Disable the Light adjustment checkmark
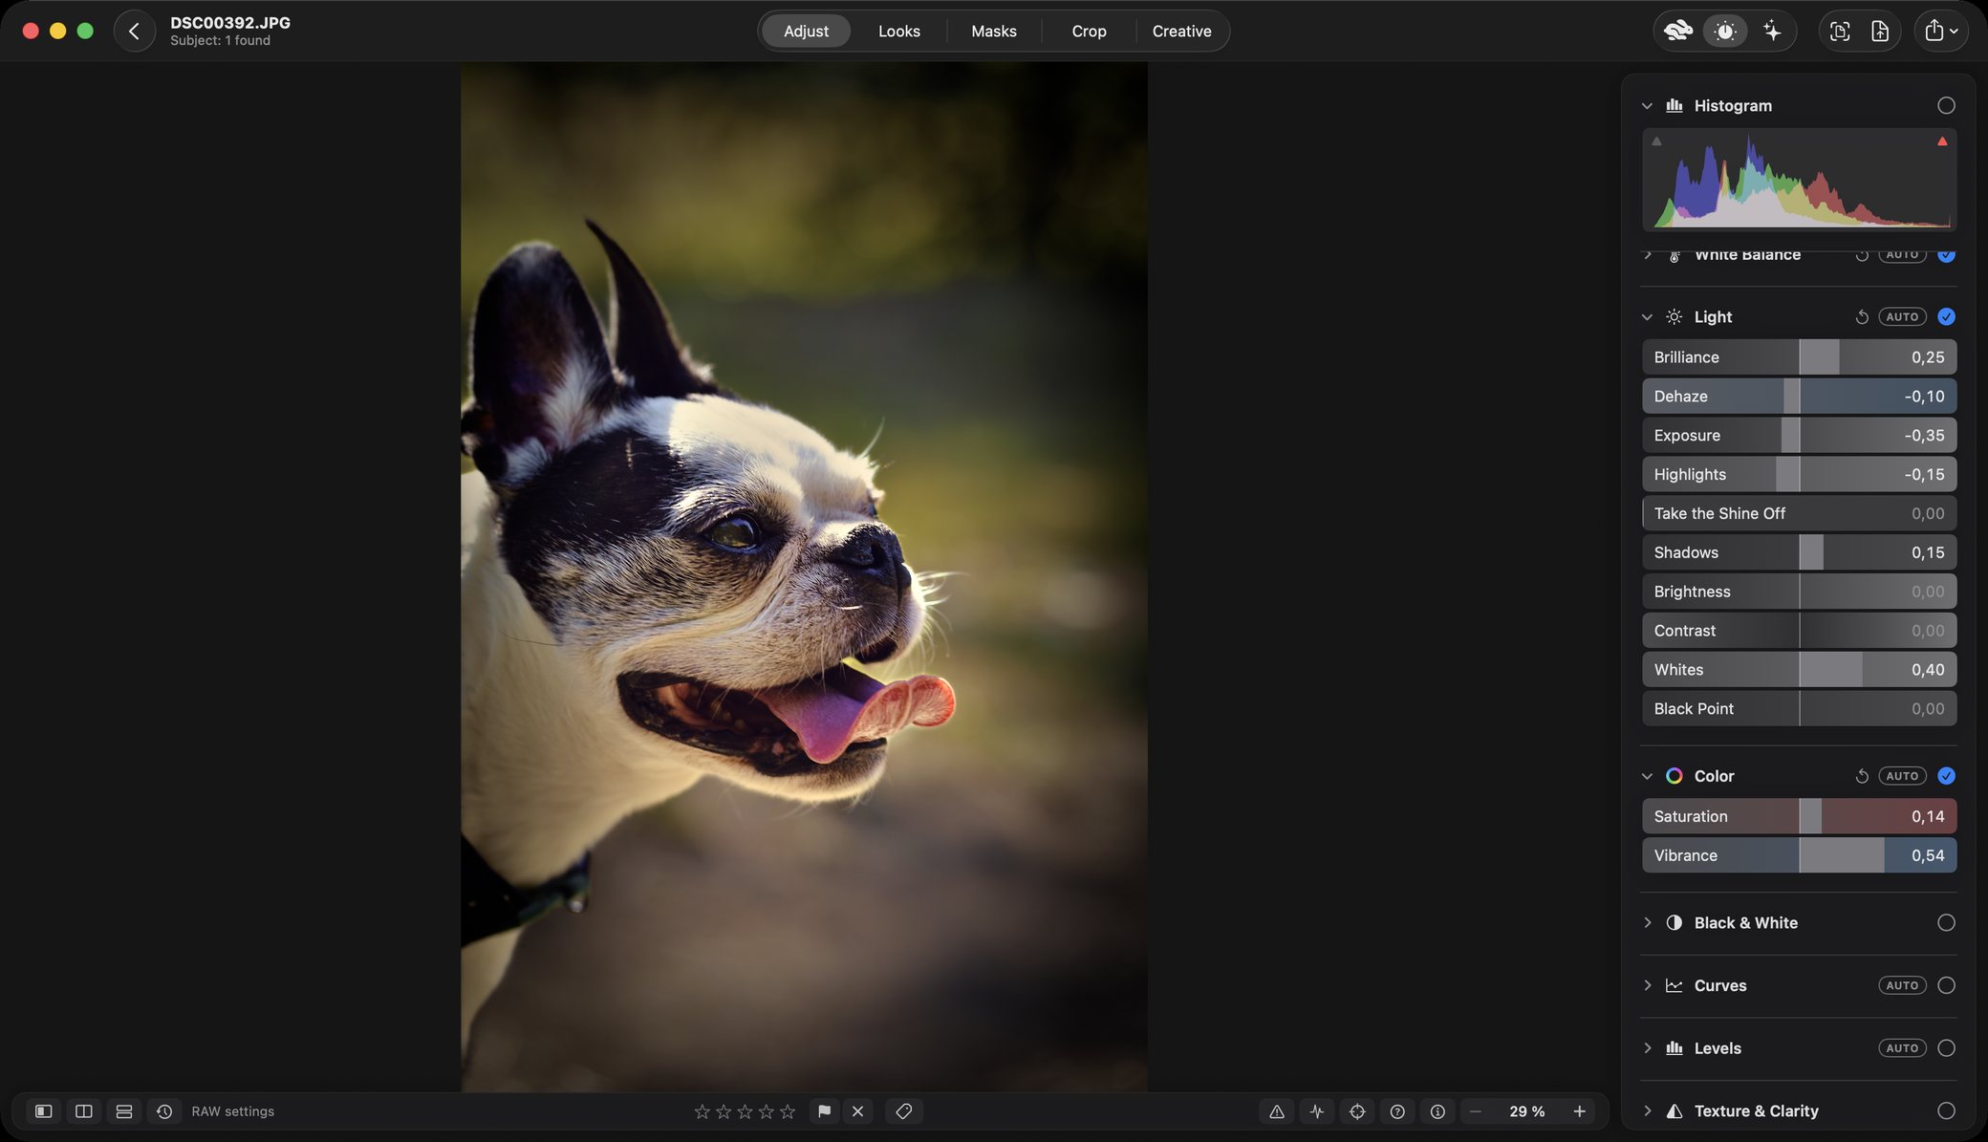The width and height of the screenshot is (1988, 1142). point(1946,316)
